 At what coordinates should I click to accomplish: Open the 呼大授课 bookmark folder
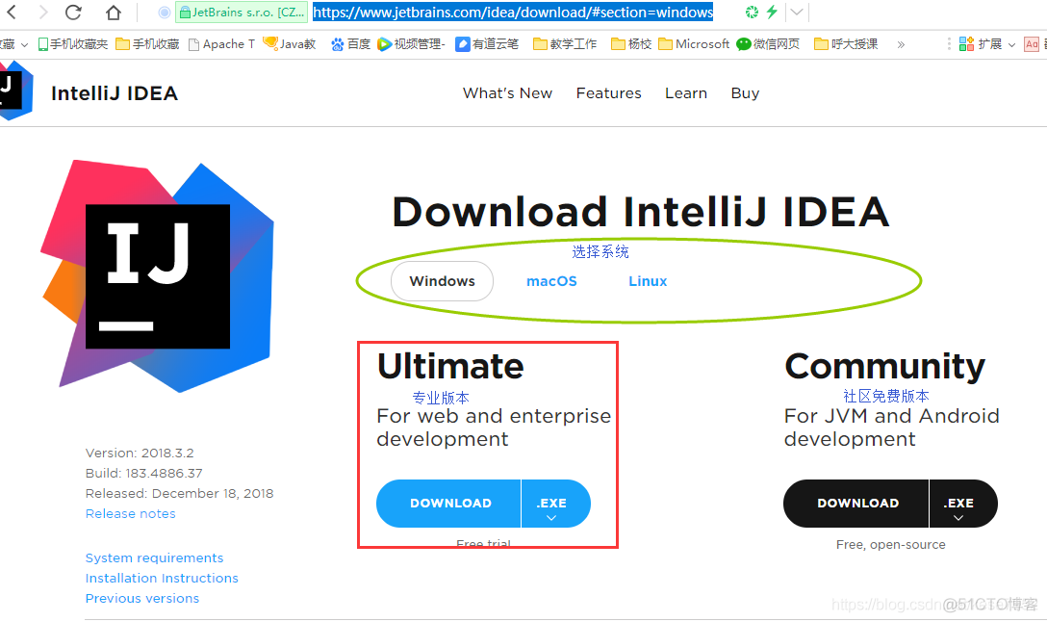coord(846,44)
